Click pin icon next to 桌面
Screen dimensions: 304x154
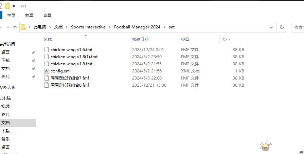pos(34,52)
